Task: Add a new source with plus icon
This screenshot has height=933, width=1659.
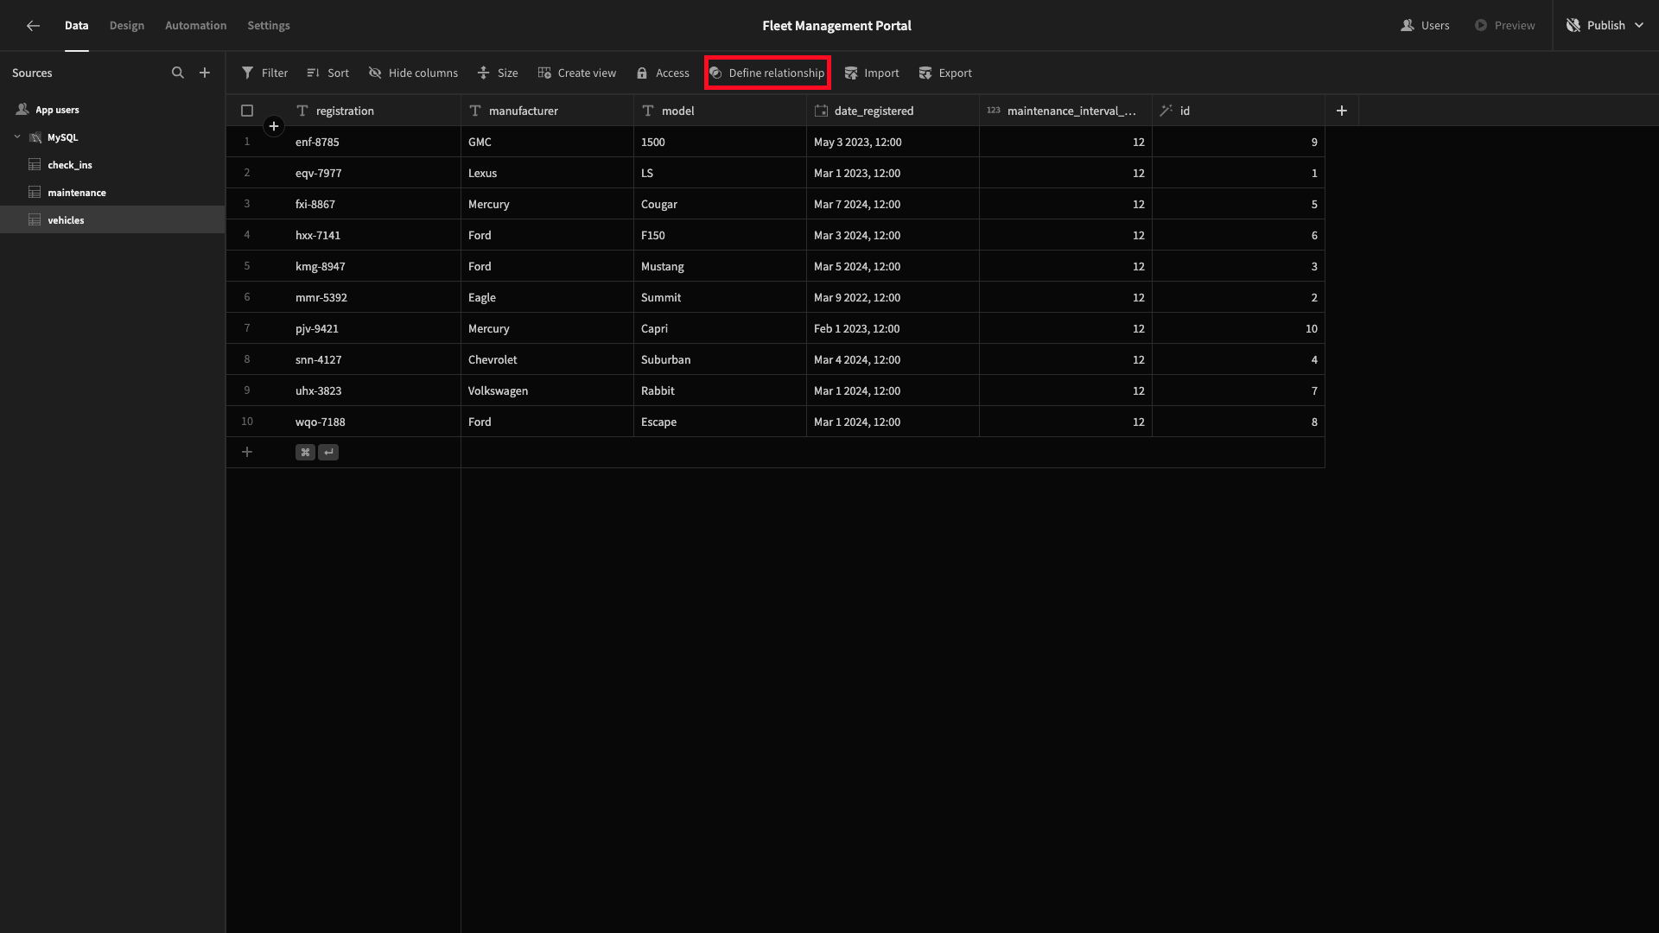Action: click(x=205, y=73)
